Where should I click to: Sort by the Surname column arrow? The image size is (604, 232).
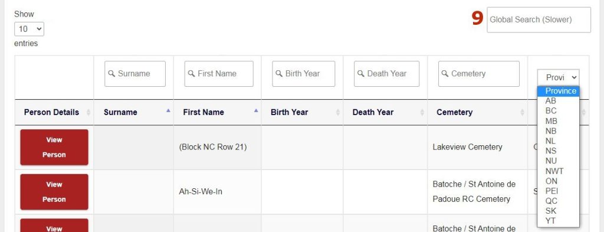[x=168, y=110]
